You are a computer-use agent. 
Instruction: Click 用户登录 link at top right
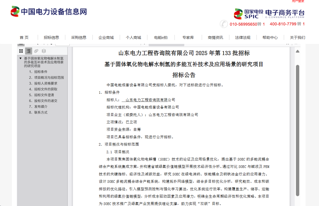point(298,1)
